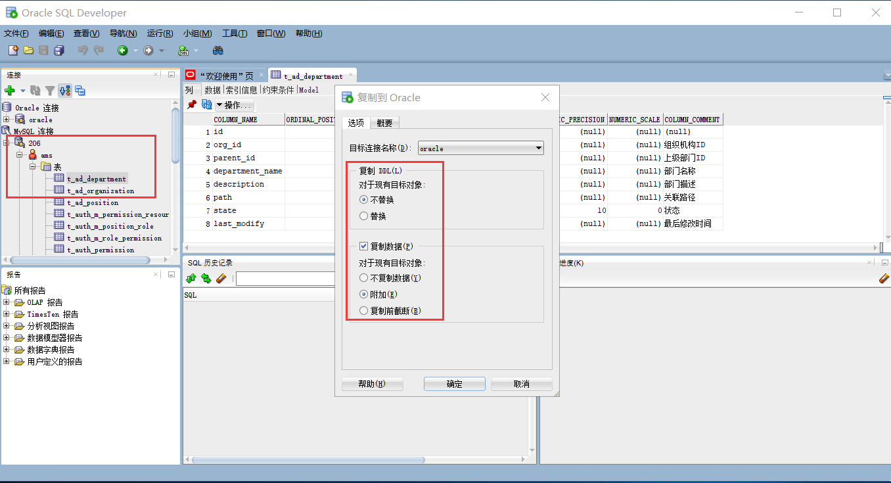
Task: Select the 不复制数据 radio button
Action: pos(363,278)
